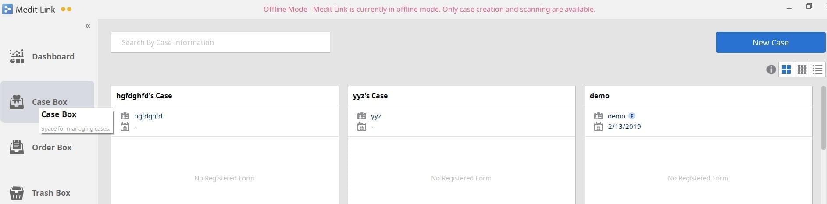Open yyz's Case card title

coord(370,96)
